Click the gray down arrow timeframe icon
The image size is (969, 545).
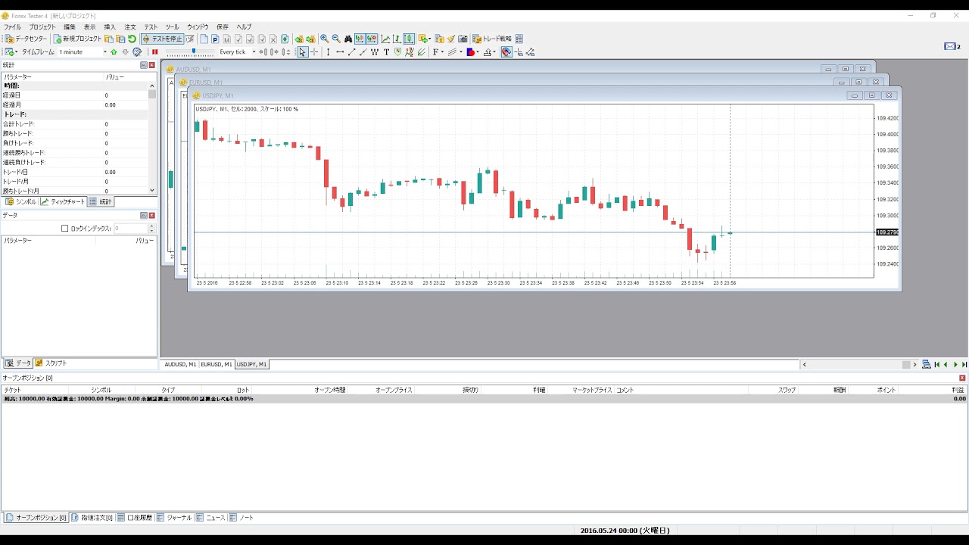[125, 52]
